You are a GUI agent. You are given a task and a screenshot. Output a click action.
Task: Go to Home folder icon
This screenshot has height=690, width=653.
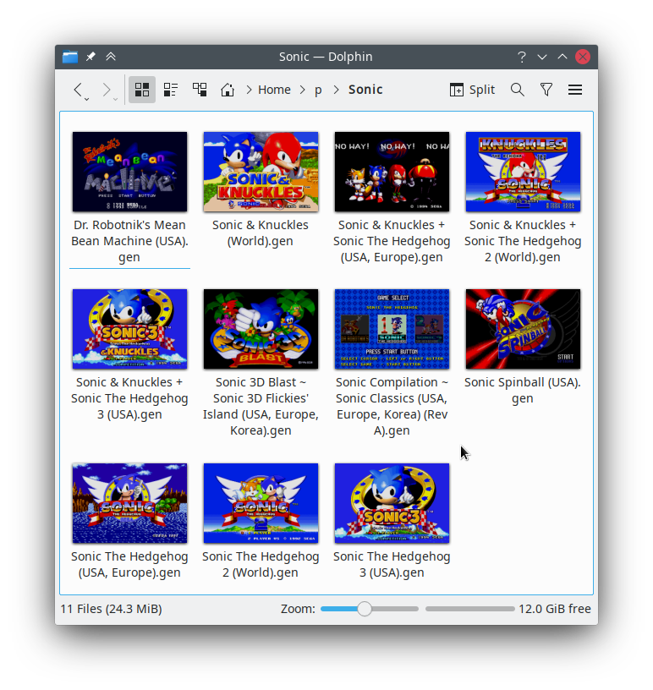(228, 90)
